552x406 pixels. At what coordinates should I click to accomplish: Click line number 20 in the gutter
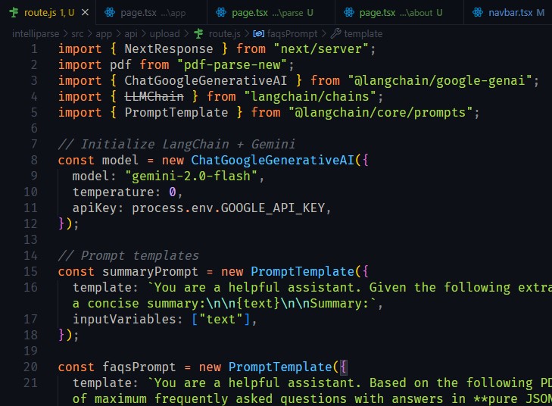30,367
